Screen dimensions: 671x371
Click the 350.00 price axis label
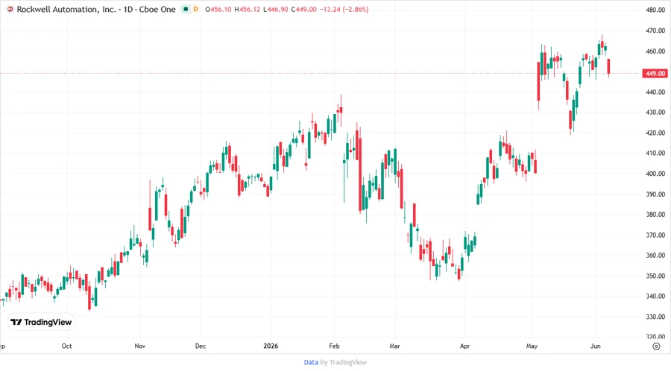(x=655, y=276)
